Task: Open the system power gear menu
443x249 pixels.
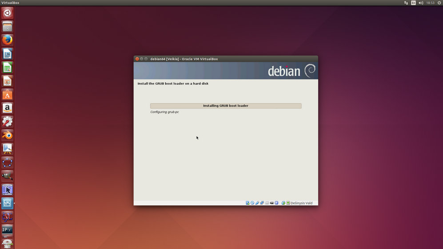Action: coord(439,3)
